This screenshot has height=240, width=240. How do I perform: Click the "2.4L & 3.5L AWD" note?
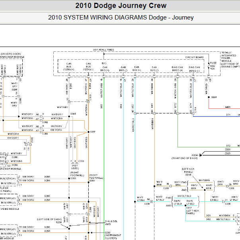click(x=111, y=223)
